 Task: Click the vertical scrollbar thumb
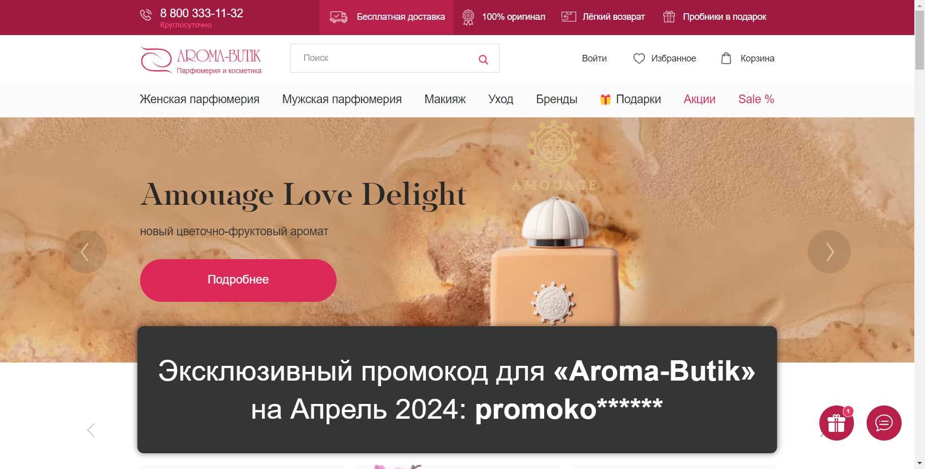click(x=919, y=40)
